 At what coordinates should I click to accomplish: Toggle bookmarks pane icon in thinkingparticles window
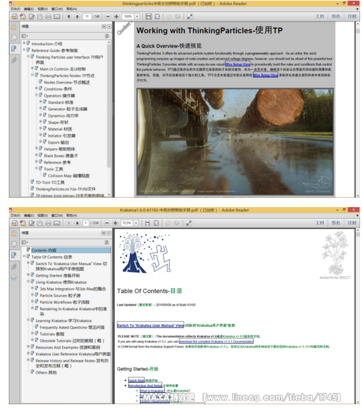(x=14, y=49)
